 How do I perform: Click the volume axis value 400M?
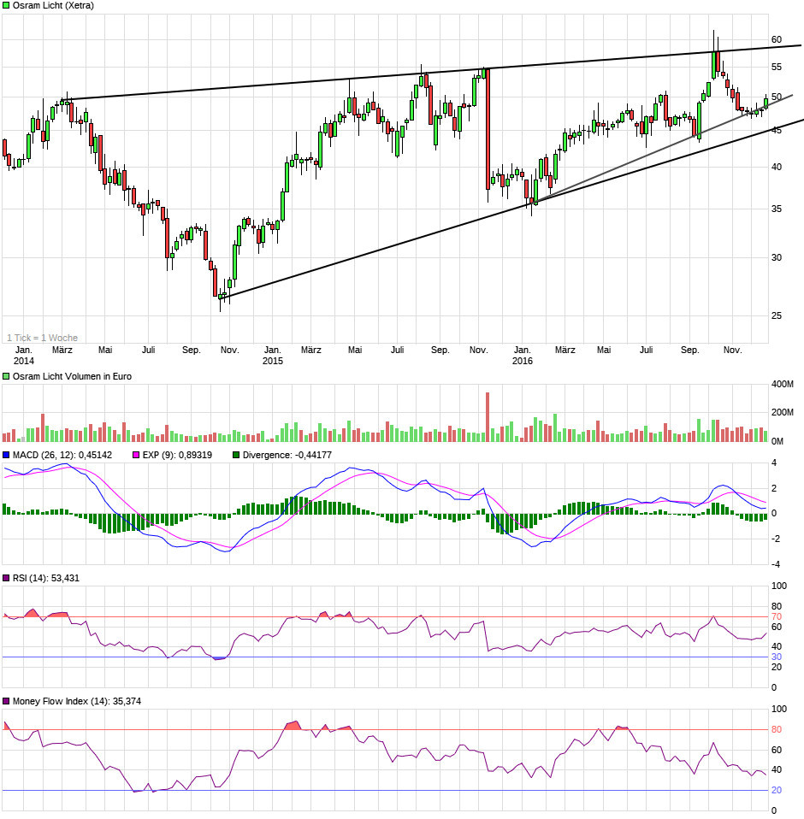pos(782,384)
